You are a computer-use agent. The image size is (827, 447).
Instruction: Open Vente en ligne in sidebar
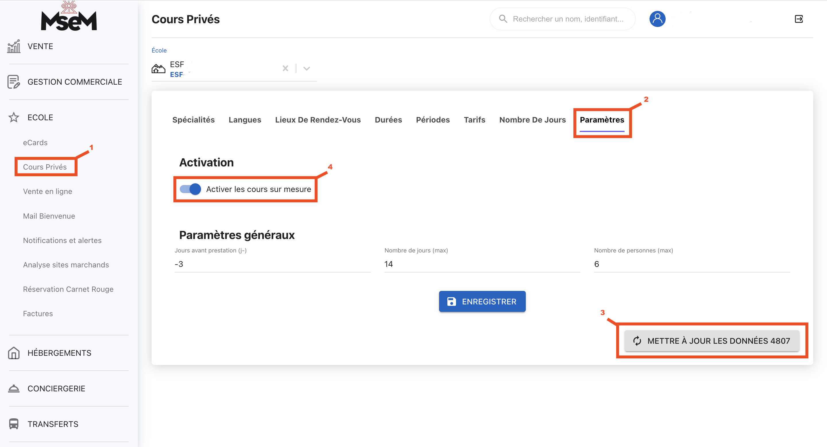click(47, 191)
